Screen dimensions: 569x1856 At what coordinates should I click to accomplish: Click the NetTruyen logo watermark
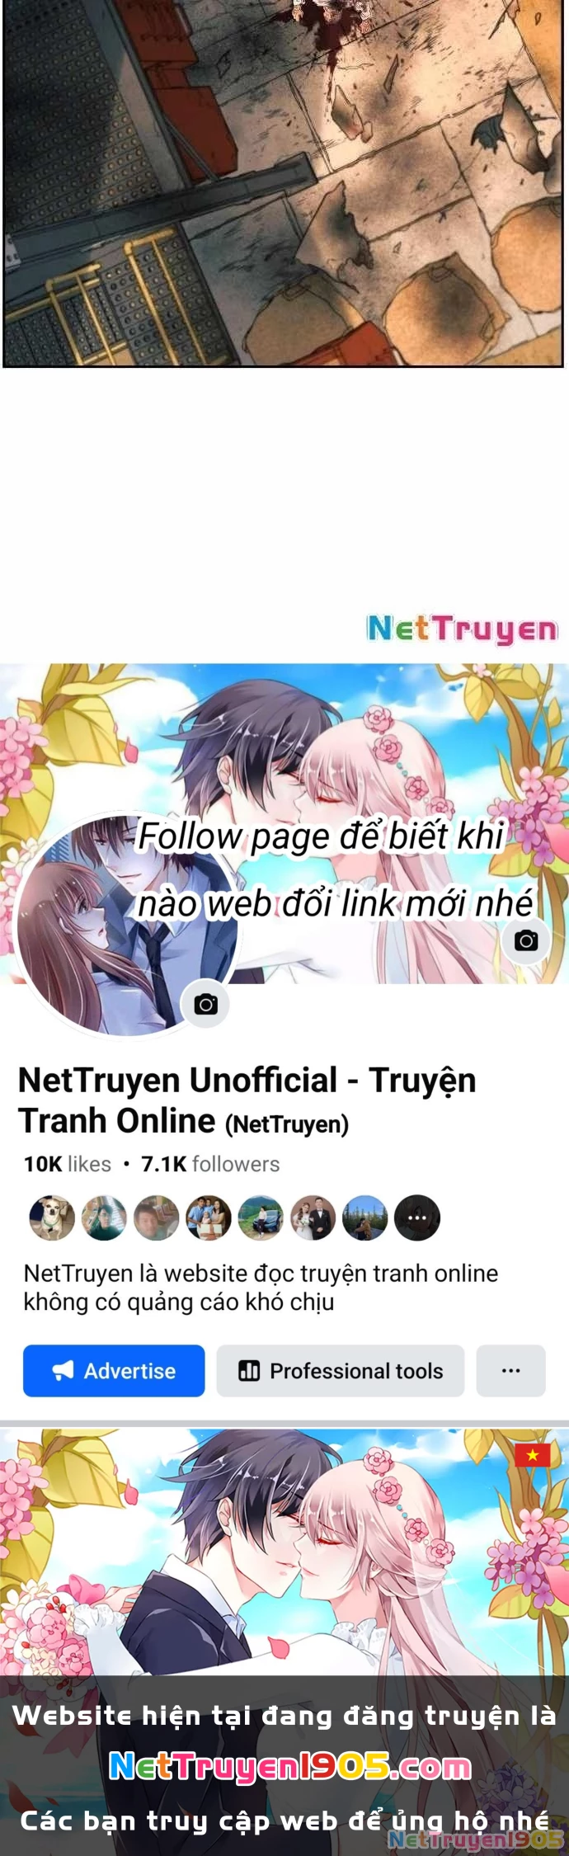[x=463, y=629]
